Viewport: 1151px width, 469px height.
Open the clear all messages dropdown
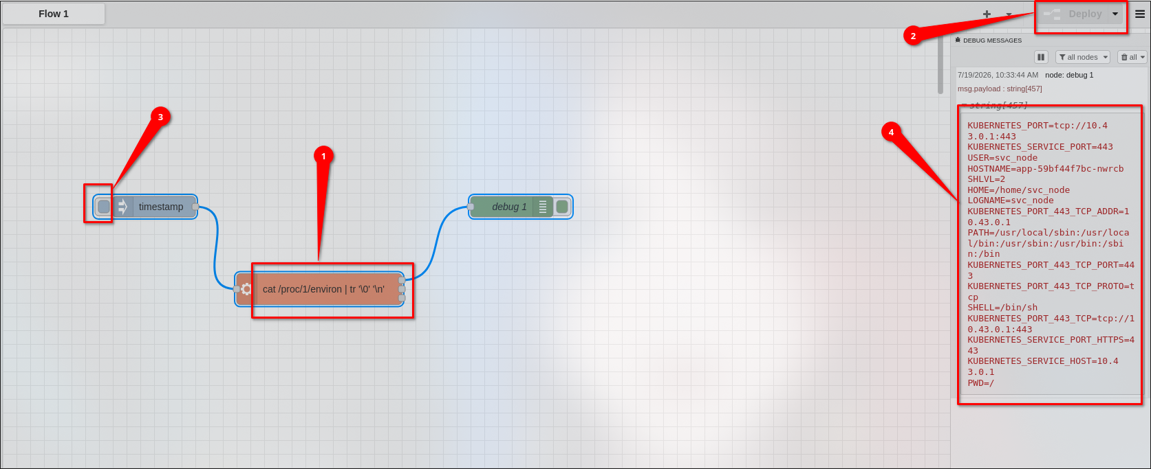tap(1132, 57)
